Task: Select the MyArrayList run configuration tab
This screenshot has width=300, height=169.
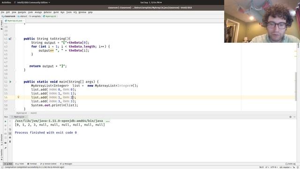Action: pyautogui.click(x=19, y=117)
